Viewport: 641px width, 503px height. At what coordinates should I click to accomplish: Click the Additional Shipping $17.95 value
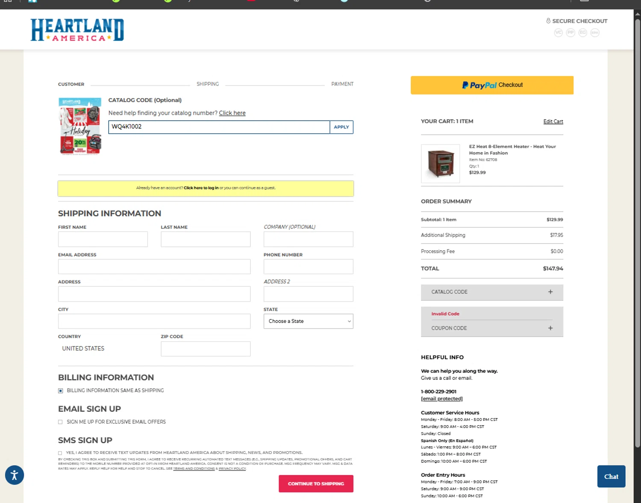point(556,235)
